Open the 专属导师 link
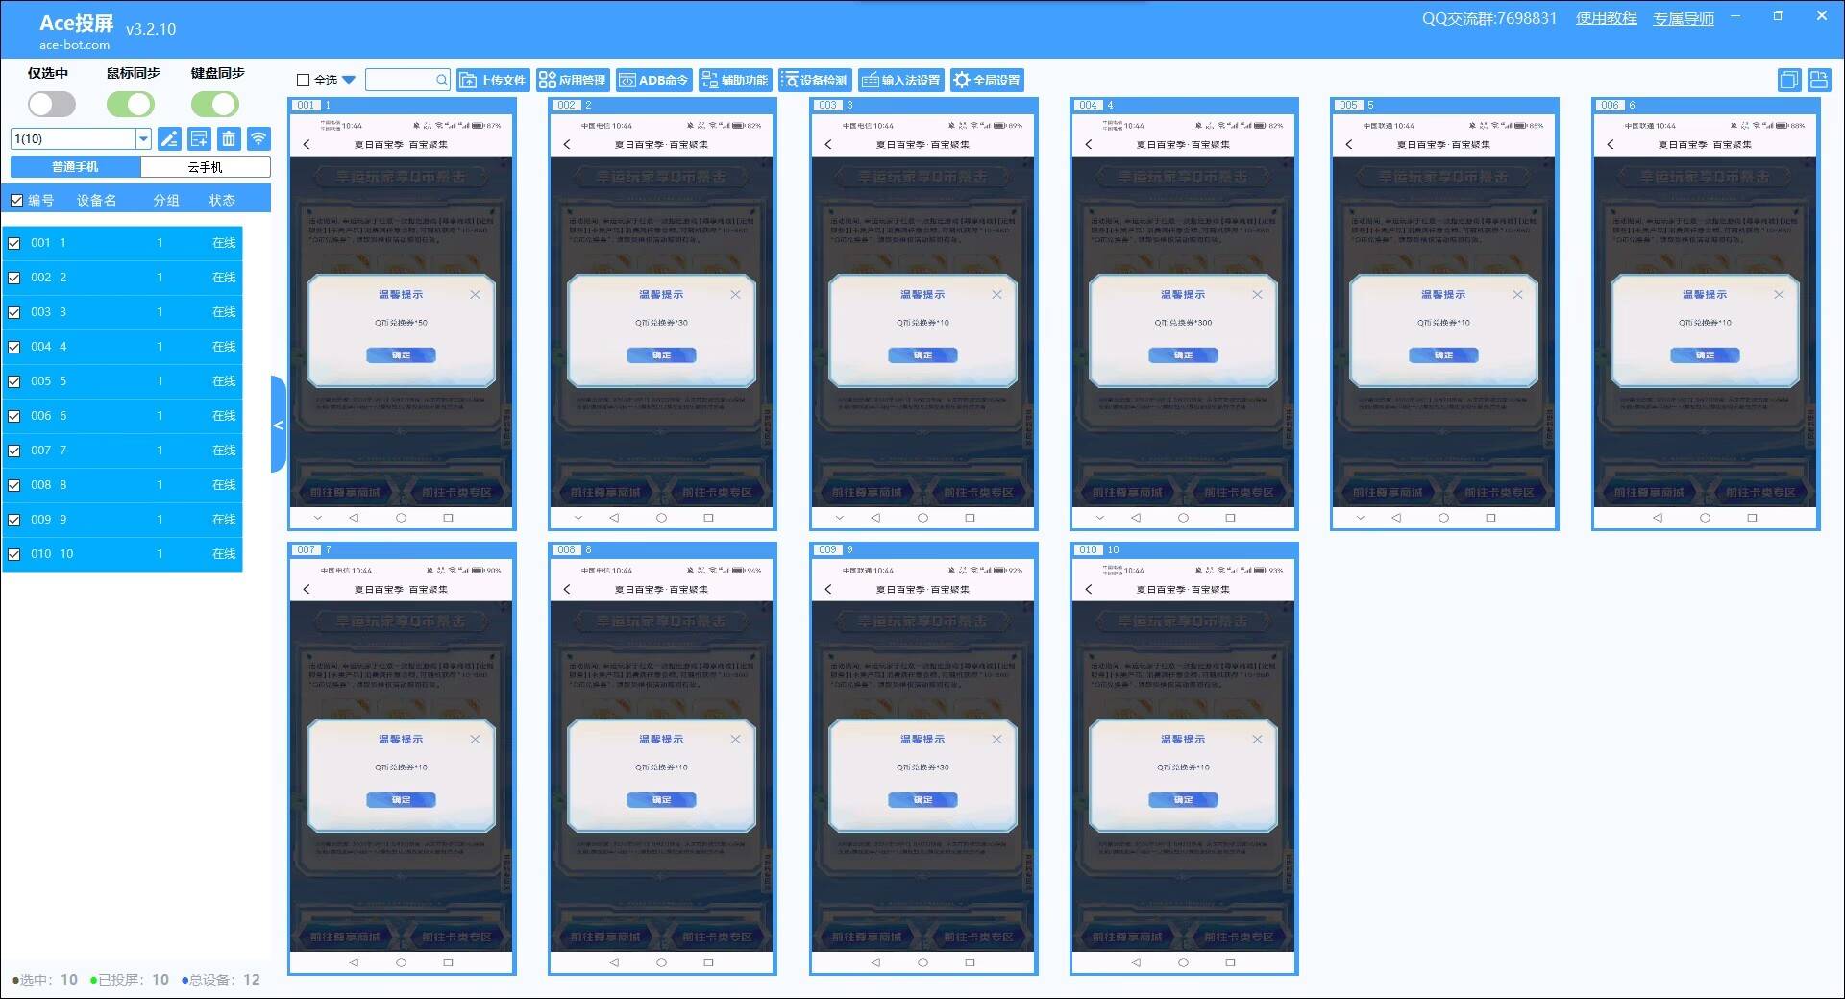Image resolution: width=1845 pixels, height=999 pixels. [1683, 18]
